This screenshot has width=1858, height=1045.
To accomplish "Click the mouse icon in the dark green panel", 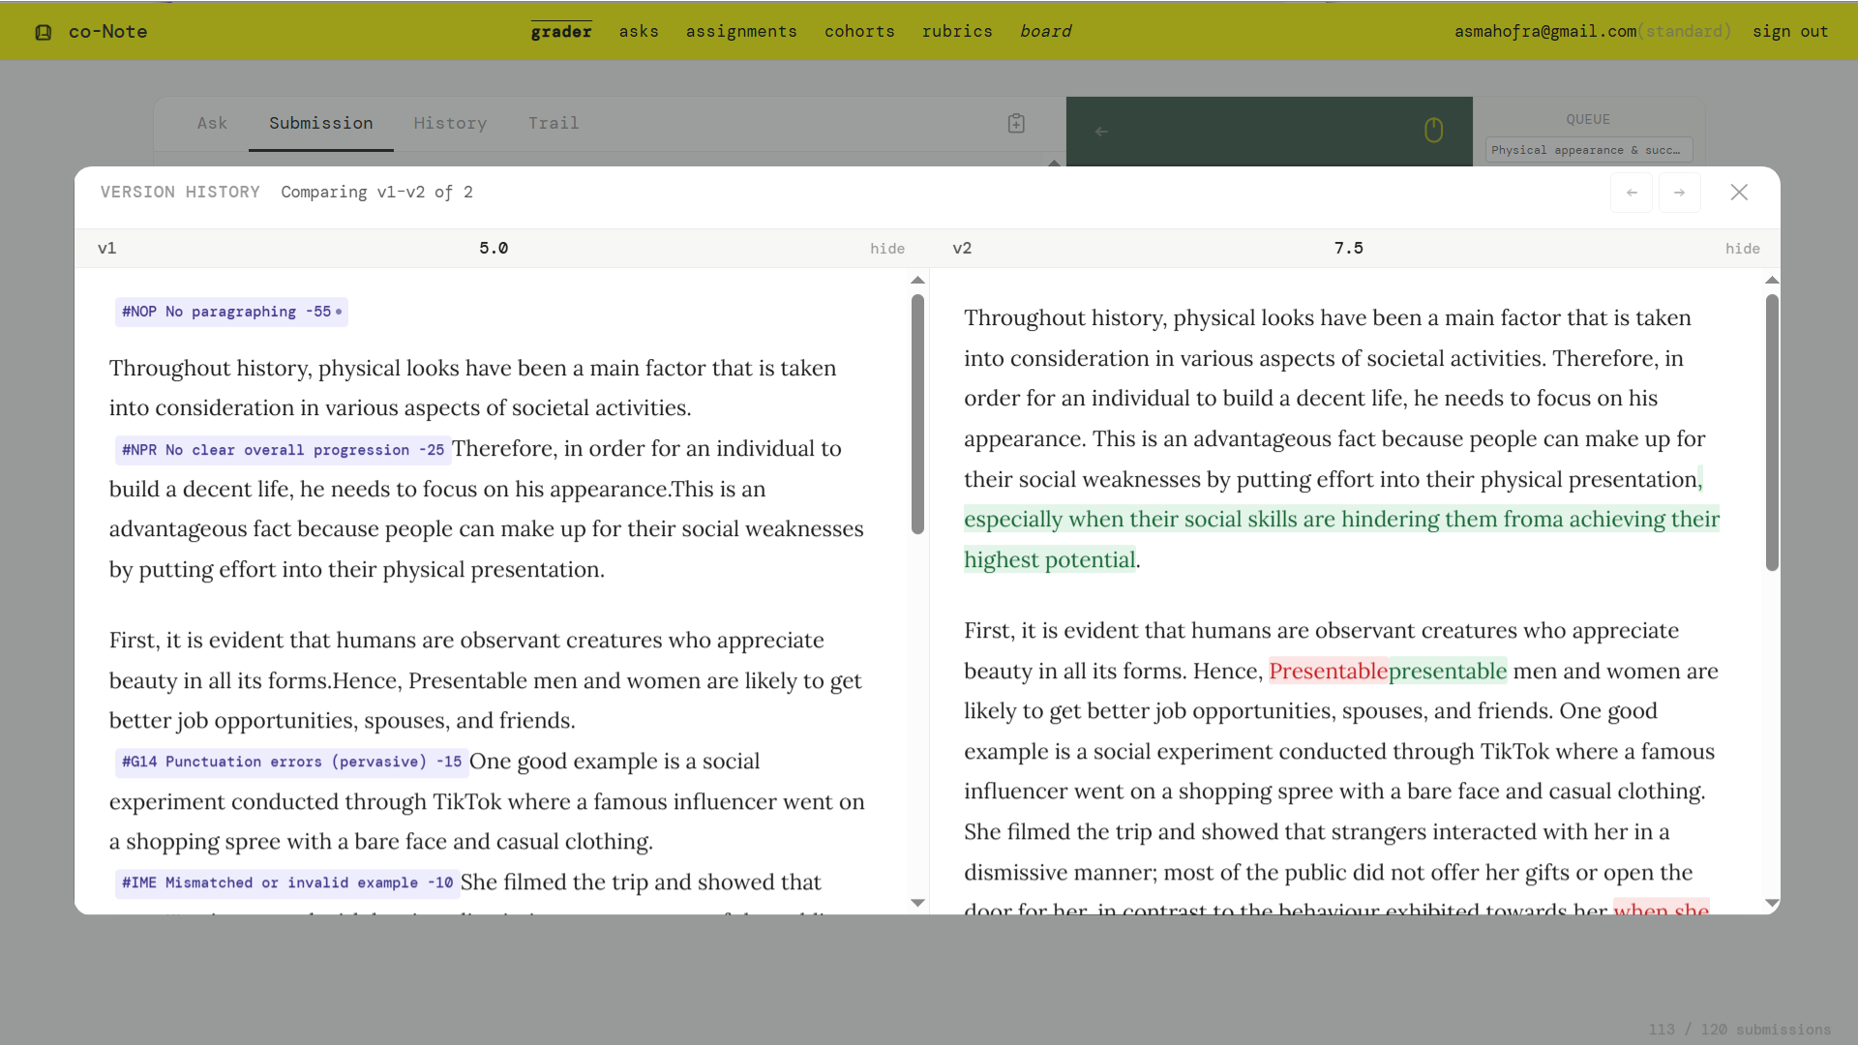I will point(1433,130).
